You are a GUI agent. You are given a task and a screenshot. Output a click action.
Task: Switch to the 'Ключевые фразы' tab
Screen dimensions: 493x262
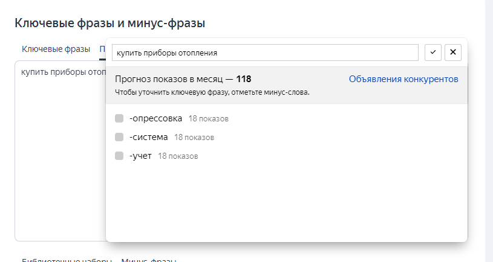pyautogui.click(x=56, y=49)
